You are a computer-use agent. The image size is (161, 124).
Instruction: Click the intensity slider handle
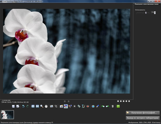tap(146, 13)
